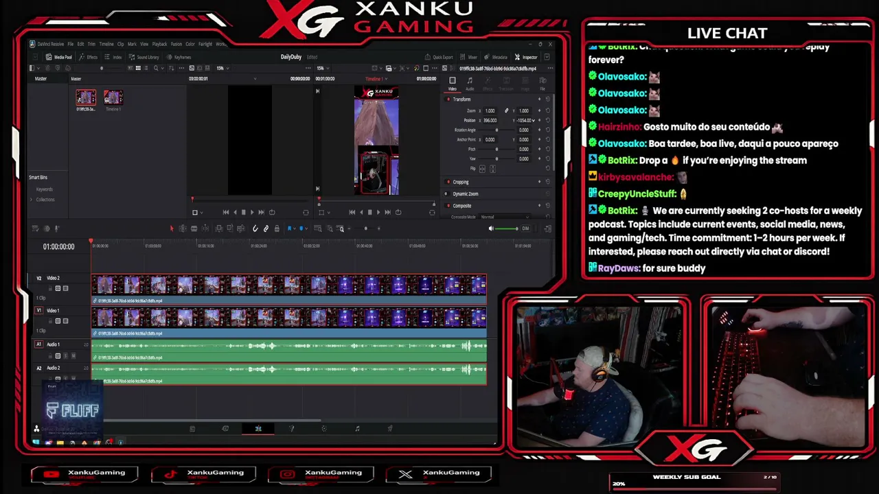The height and width of the screenshot is (494, 879).
Task: Add a marker with the marker icon
Action: [301, 228]
